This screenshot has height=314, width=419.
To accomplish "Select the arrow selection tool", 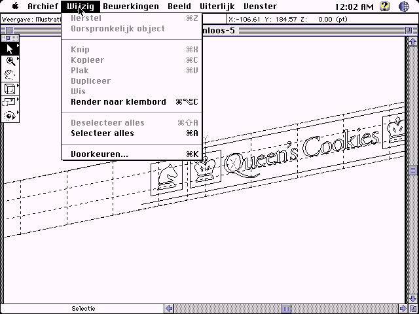I will 10,49.
